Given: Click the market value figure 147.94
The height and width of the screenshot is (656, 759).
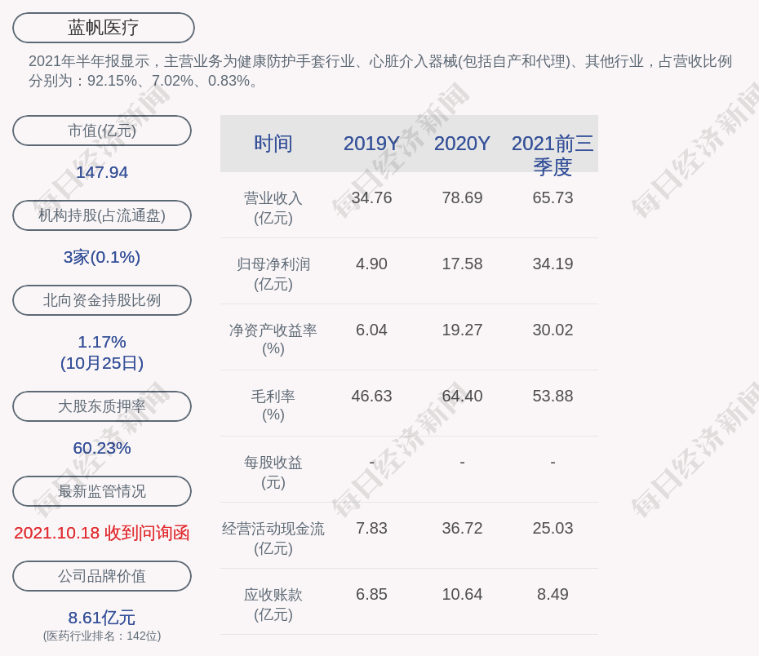Looking at the screenshot, I should pyautogui.click(x=102, y=172).
